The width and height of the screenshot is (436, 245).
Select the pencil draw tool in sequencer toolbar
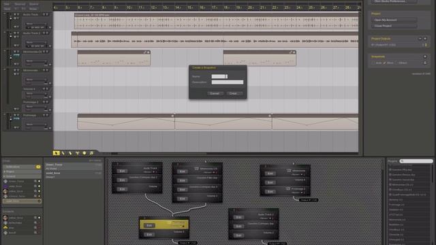pos(63,153)
